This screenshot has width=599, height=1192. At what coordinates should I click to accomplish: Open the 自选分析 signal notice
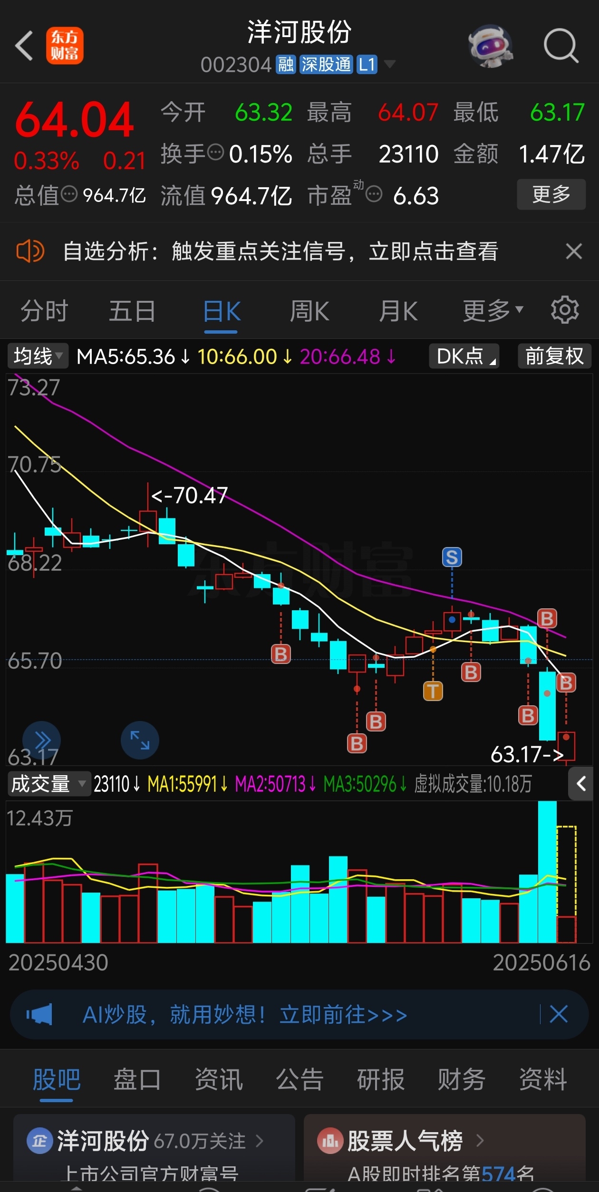[x=280, y=251]
